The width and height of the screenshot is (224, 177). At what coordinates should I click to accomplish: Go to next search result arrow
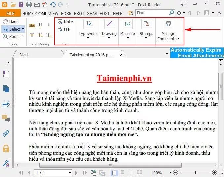point(199,13)
